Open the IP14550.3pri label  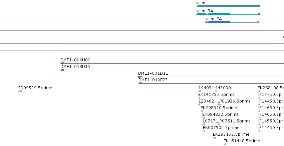[271, 121]
